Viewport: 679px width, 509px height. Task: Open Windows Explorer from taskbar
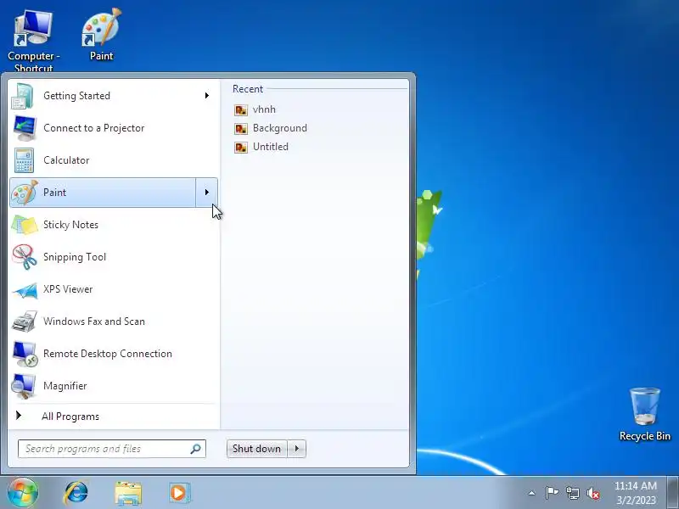tap(128, 493)
